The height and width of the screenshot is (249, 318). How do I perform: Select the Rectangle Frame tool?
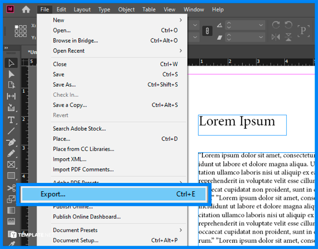11,164
